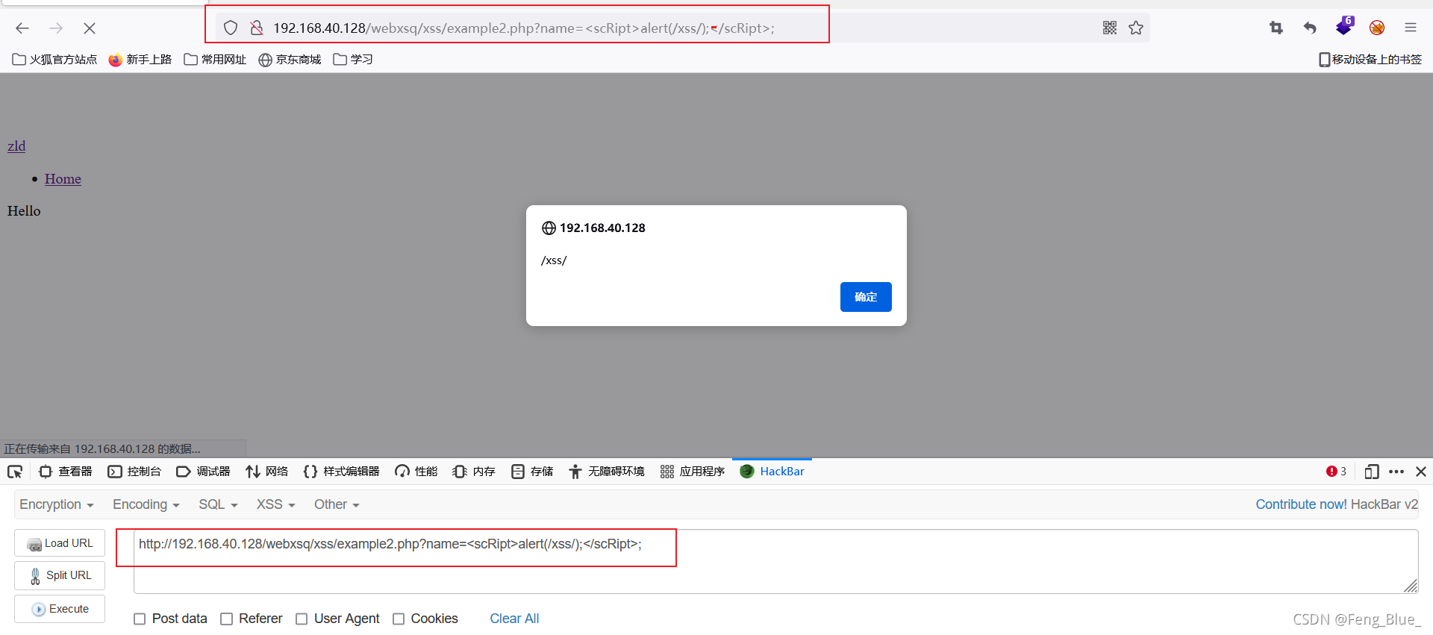The image size is (1433, 635).
Task: Enable the User Agent checkbox
Action: point(302,619)
